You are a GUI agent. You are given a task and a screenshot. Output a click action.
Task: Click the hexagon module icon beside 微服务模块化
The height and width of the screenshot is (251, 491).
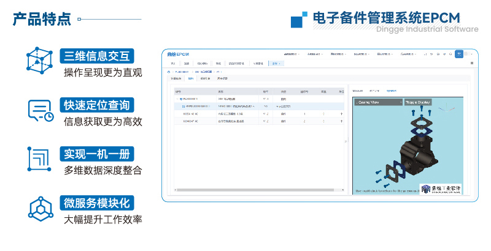click(41, 209)
